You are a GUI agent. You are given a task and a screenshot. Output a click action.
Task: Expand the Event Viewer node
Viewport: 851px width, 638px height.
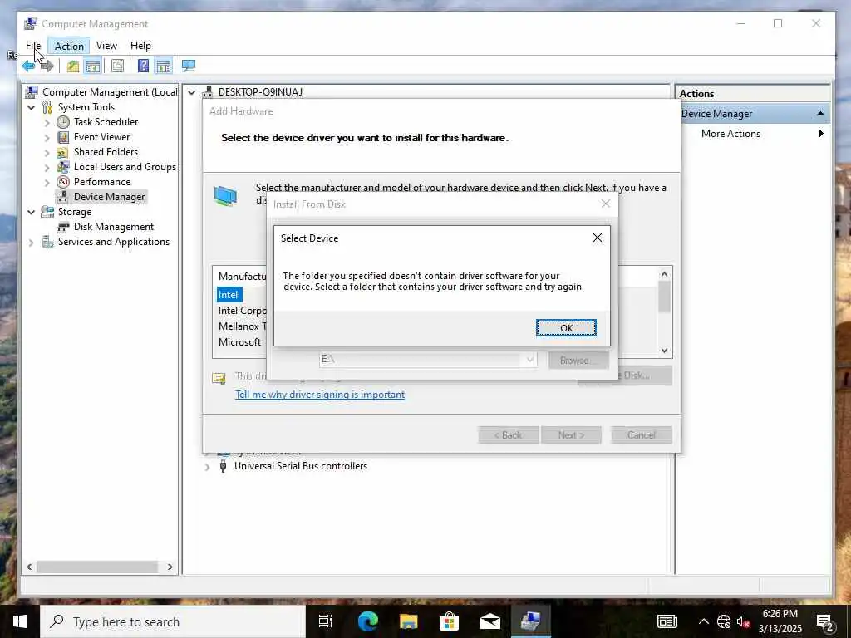pyautogui.click(x=47, y=137)
